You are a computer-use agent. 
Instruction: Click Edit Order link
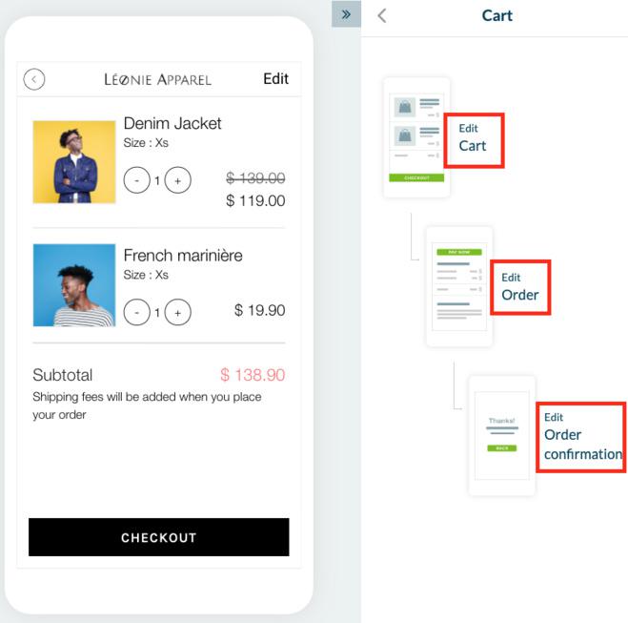(520, 288)
